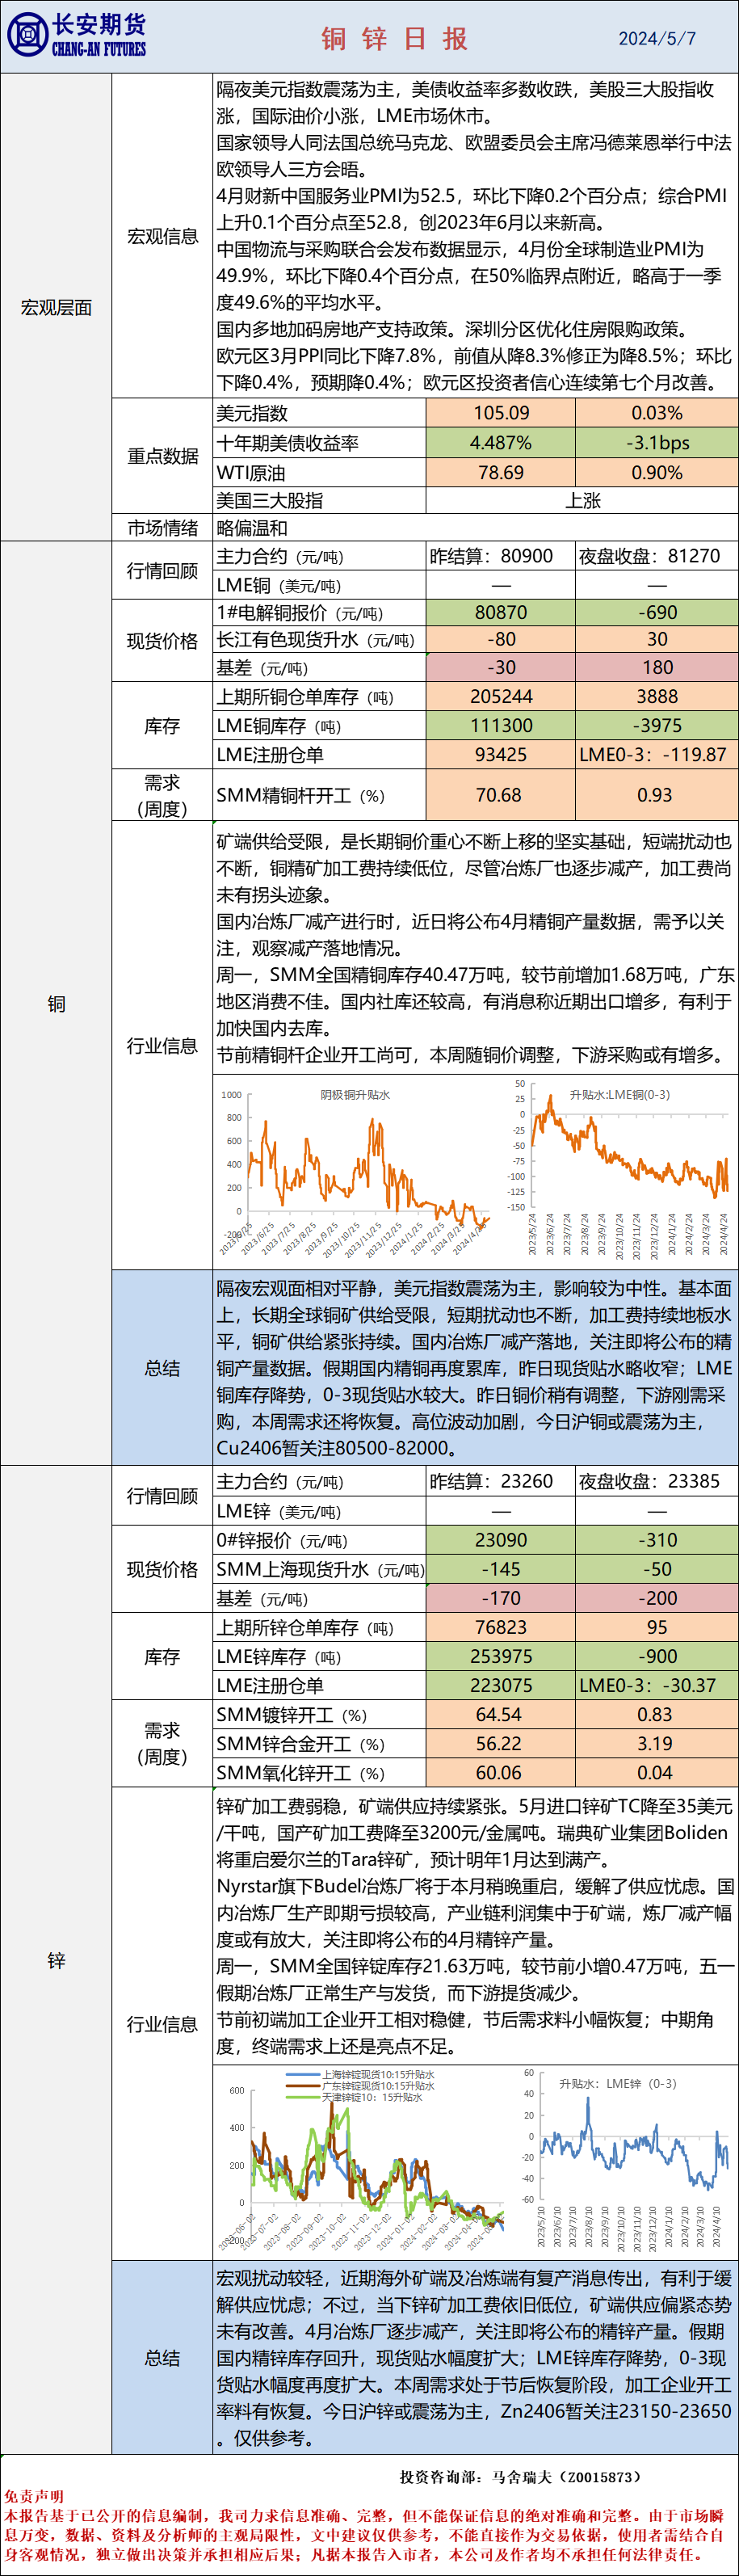739x2576 pixels.
Task: Click the SMM精铜杆开工 value 70.68
Action: (x=500, y=795)
